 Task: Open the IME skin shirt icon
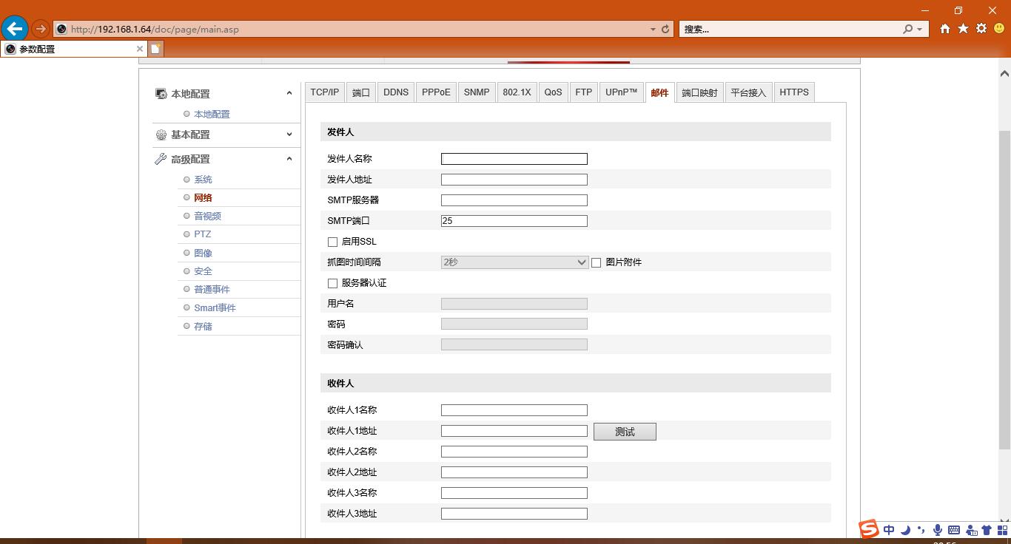pyautogui.click(x=987, y=530)
